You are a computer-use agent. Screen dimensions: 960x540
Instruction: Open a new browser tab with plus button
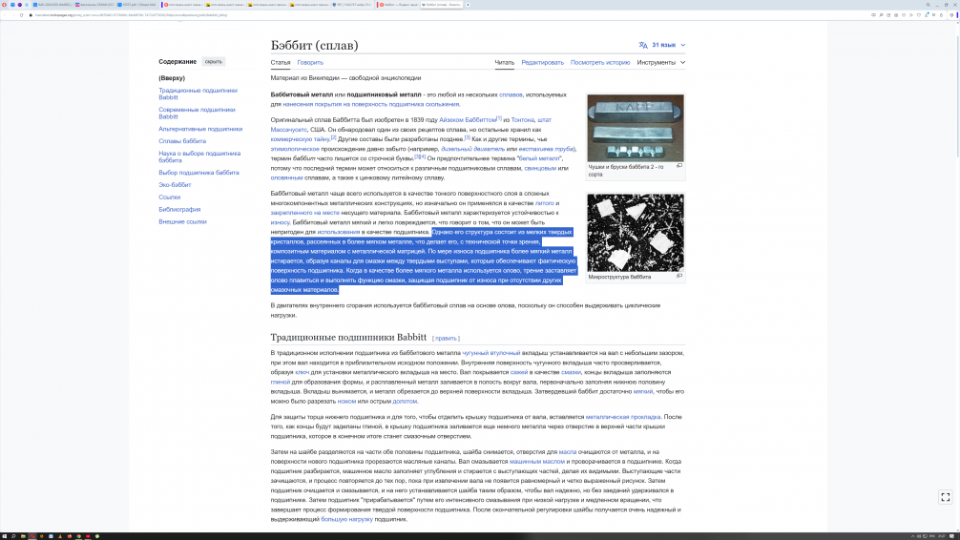click(468, 5)
